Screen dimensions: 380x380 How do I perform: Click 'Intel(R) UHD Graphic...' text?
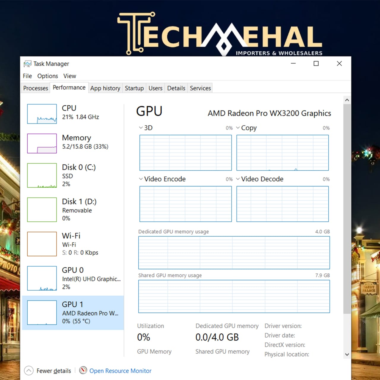coord(91,279)
